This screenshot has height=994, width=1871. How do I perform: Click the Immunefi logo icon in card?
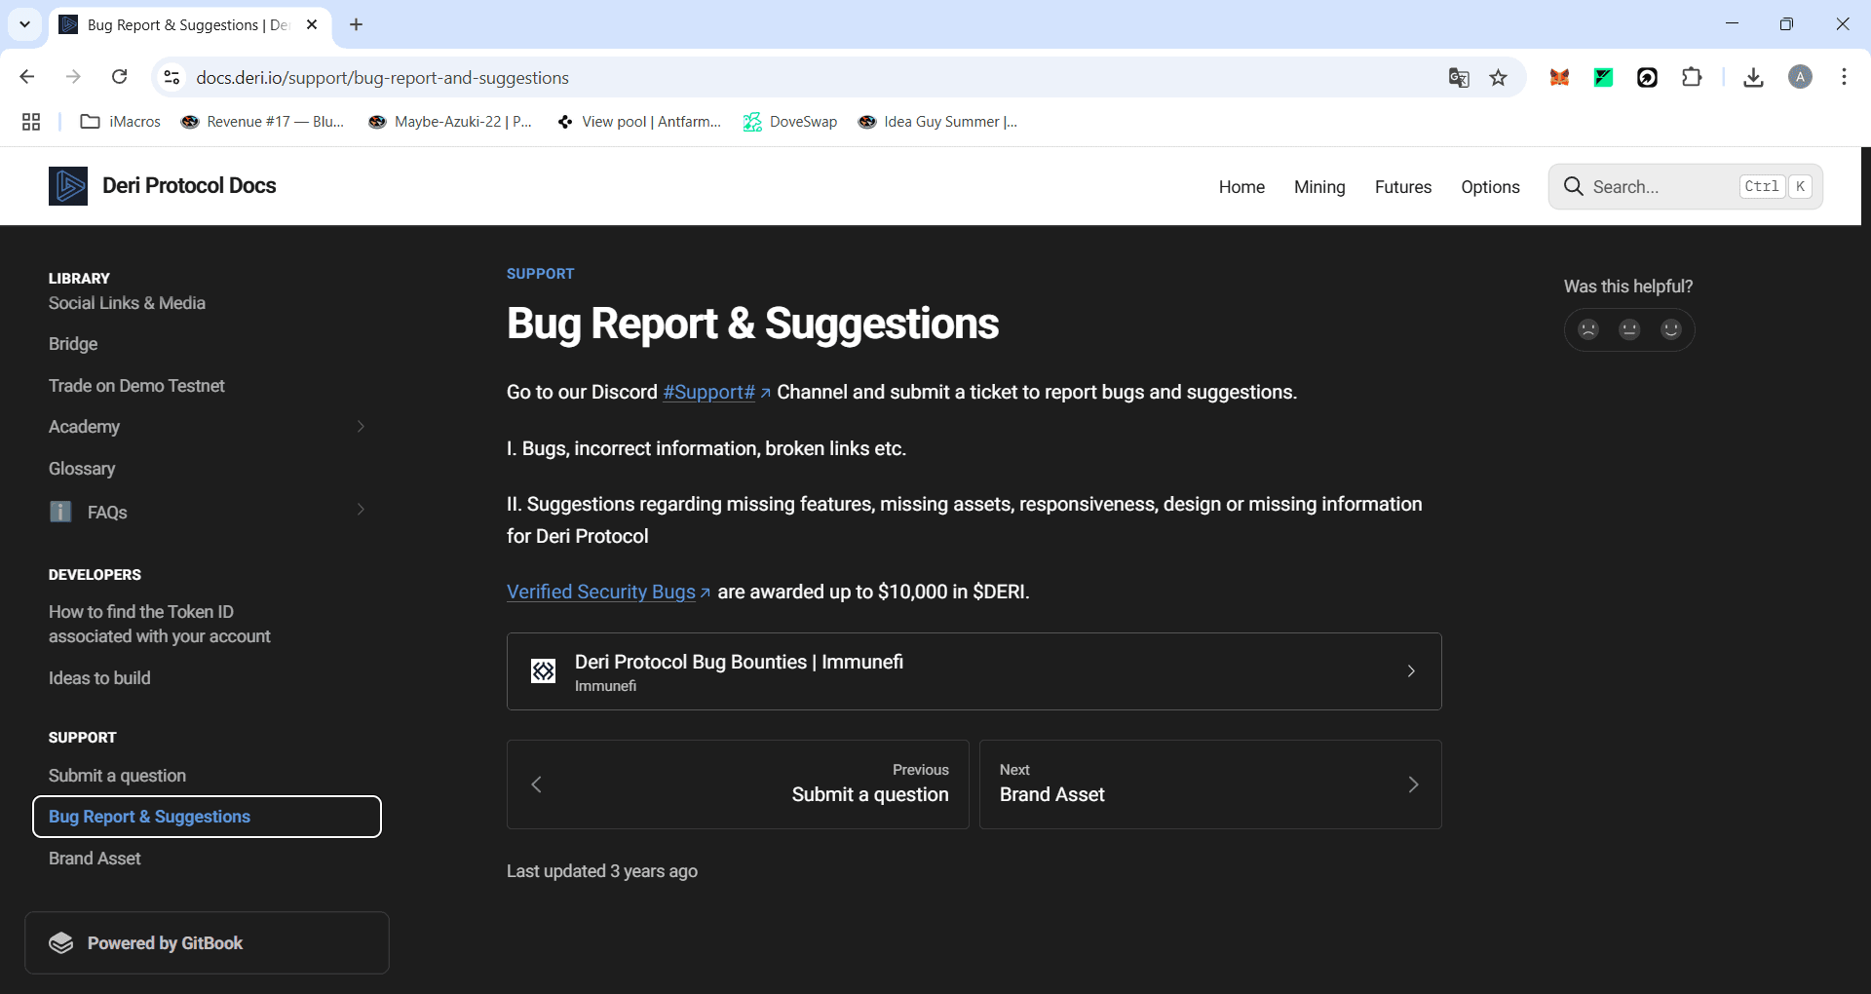pyautogui.click(x=543, y=670)
